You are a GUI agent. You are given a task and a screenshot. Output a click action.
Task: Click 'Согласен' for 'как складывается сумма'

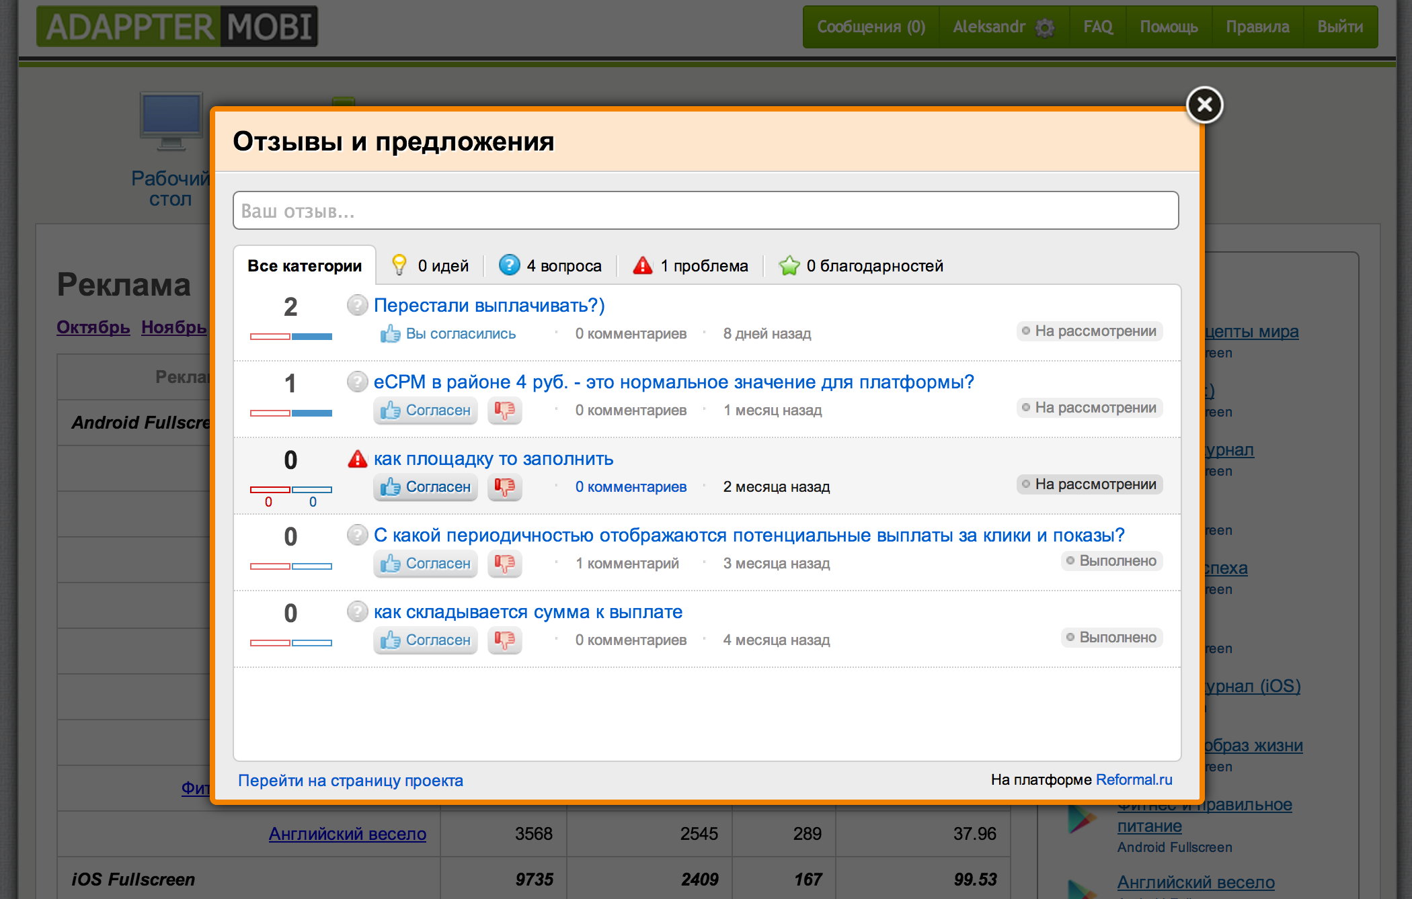(426, 640)
